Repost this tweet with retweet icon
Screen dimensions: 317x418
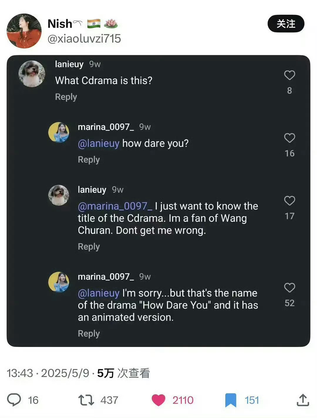[86, 400]
